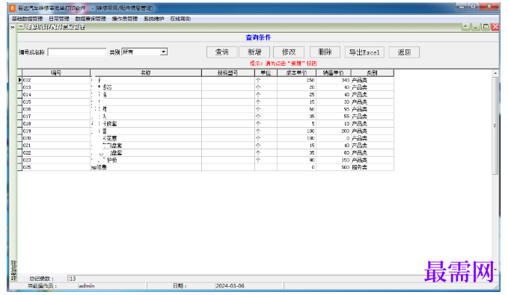This screenshot has height=295, width=508.
Task: Click the 单位 column header
Action: pyautogui.click(x=266, y=72)
